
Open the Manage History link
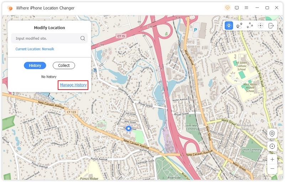tap(73, 85)
